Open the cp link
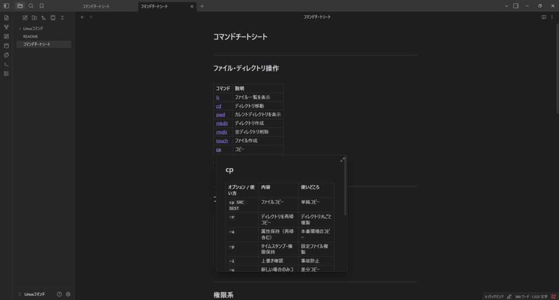Image resolution: width=559 pixels, height=300 pixels. [x=218, y=149]
